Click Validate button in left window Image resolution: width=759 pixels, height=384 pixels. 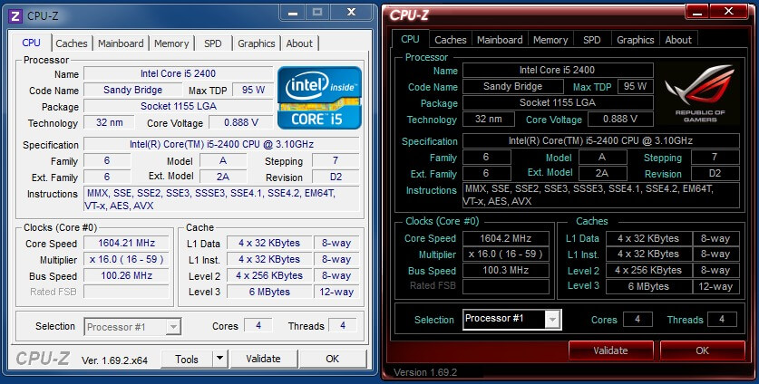[x=263, y=359]
